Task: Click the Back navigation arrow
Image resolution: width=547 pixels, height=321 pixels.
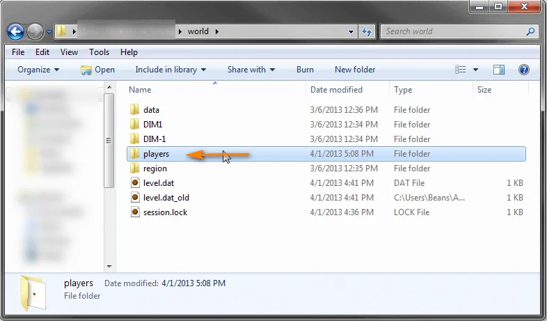Action: [x=16, y=32]
